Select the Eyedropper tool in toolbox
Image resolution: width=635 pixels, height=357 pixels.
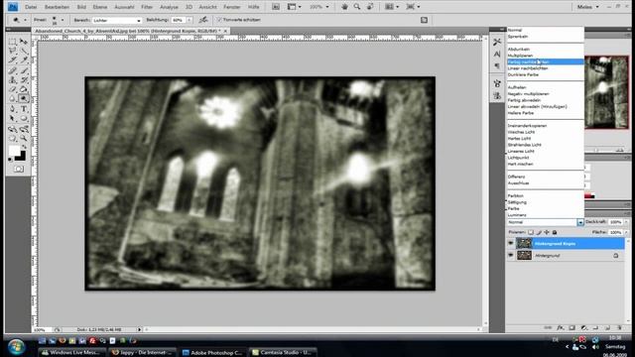24,60
